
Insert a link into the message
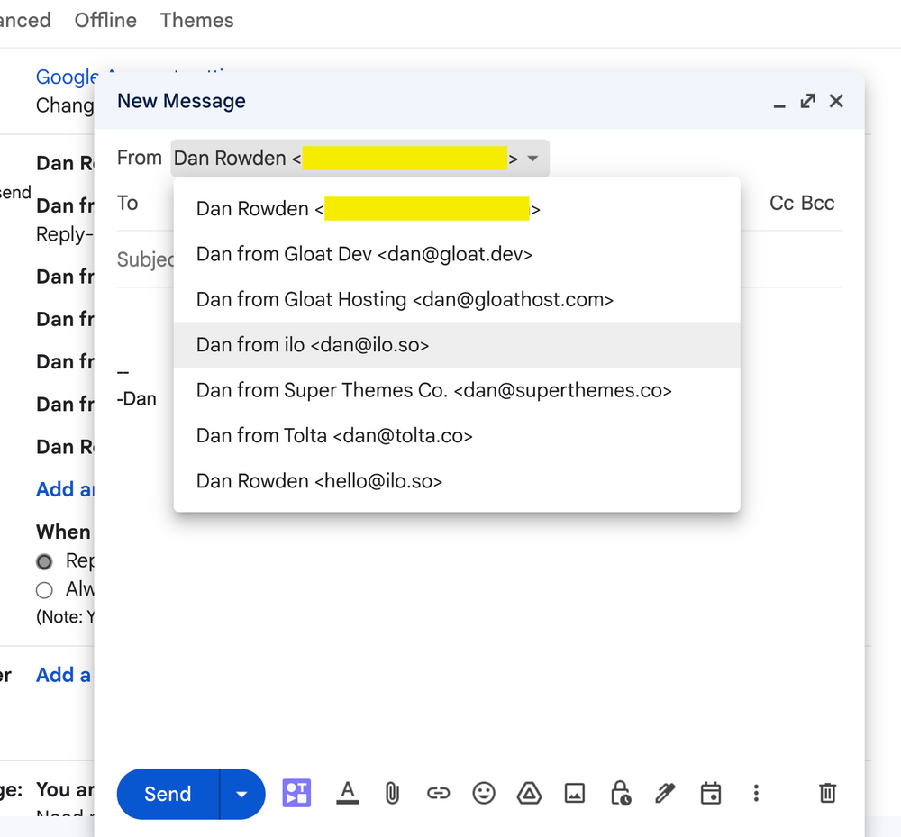coord(439,793)
